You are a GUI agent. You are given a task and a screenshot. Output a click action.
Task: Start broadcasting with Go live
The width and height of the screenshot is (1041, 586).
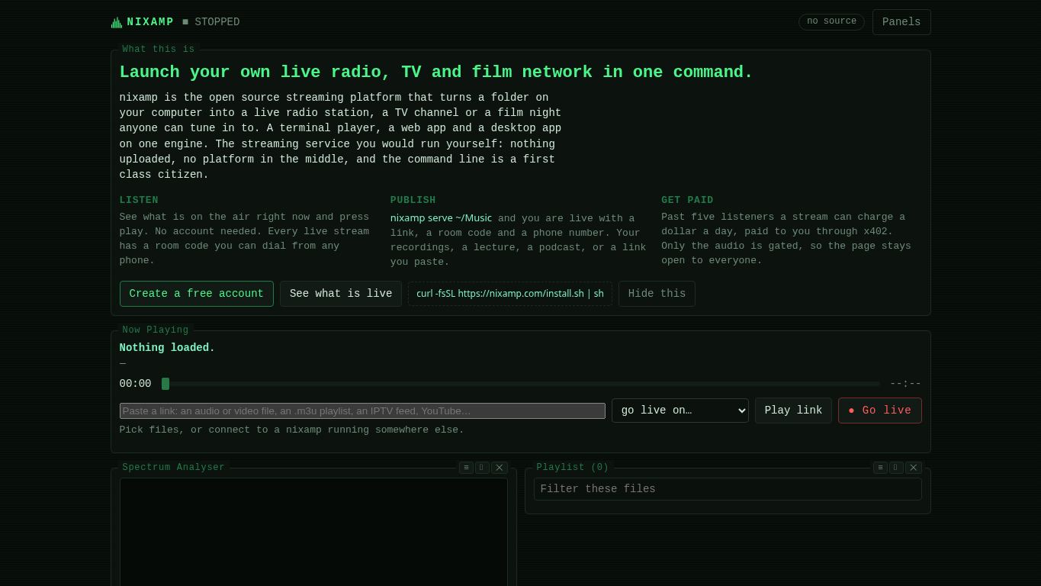[880, 411]
